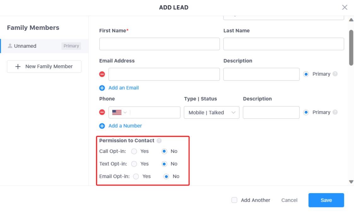Click the plus icon in New Family Member
Image resolution: width=354 pixels, height=213 pixels.
(x=18, y=67)
